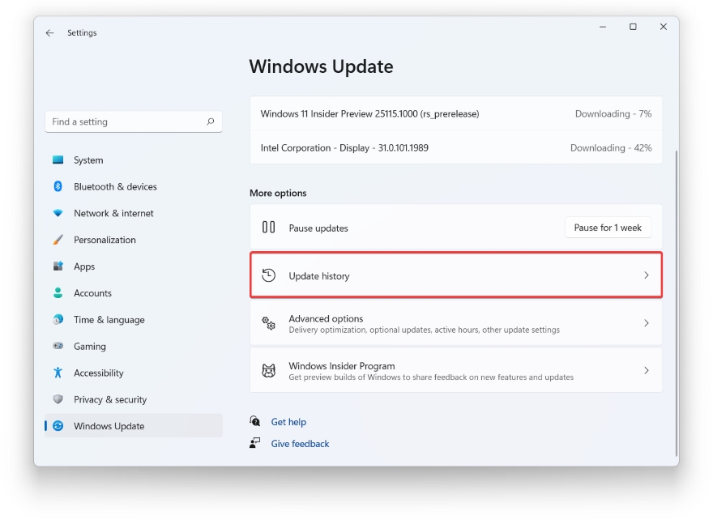The width and height of the screenshot is (713, 520).
Task: Click the Pause for 1 week button
Action: coord(608,228)
